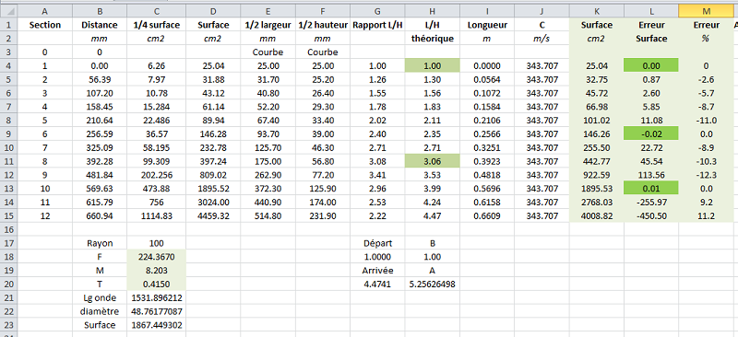The image size is (738, 337).
Task: Select cell with diamètre 48.76177087
Action: [x=156, y=311]
